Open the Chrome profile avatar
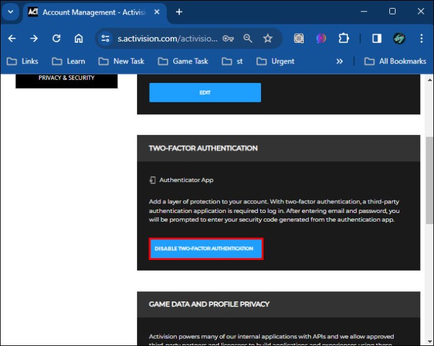Screen dimensions: 434x346 coord(399,38)
